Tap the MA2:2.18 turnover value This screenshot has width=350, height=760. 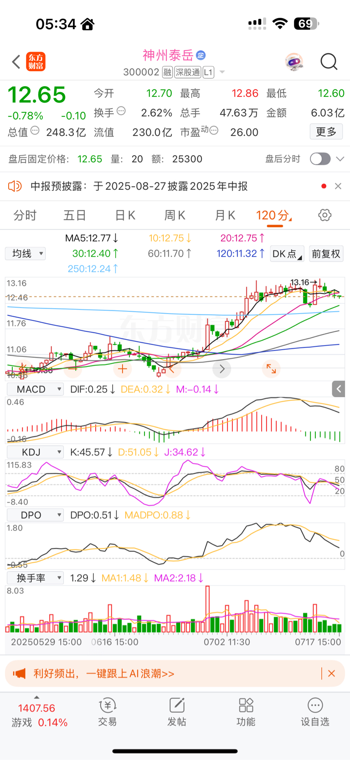click(x=179, y=578)
